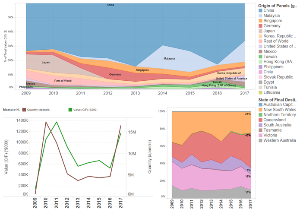Highlight Singapore in the origin legend

(x=272, y=21)
